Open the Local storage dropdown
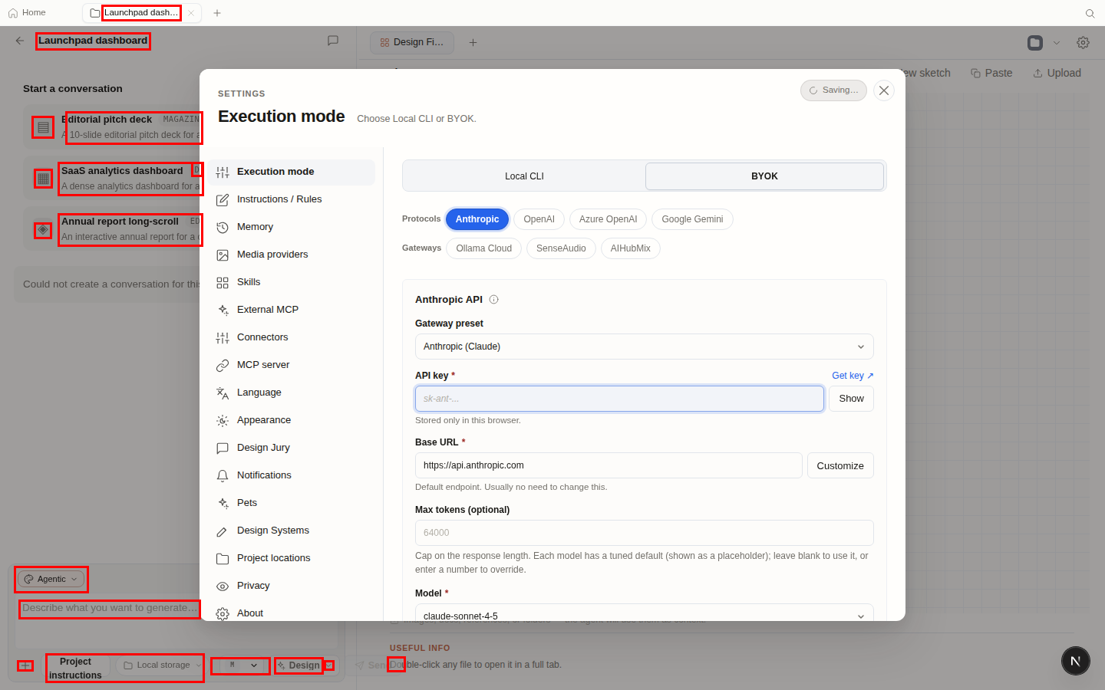 click(x=161, y=665)
